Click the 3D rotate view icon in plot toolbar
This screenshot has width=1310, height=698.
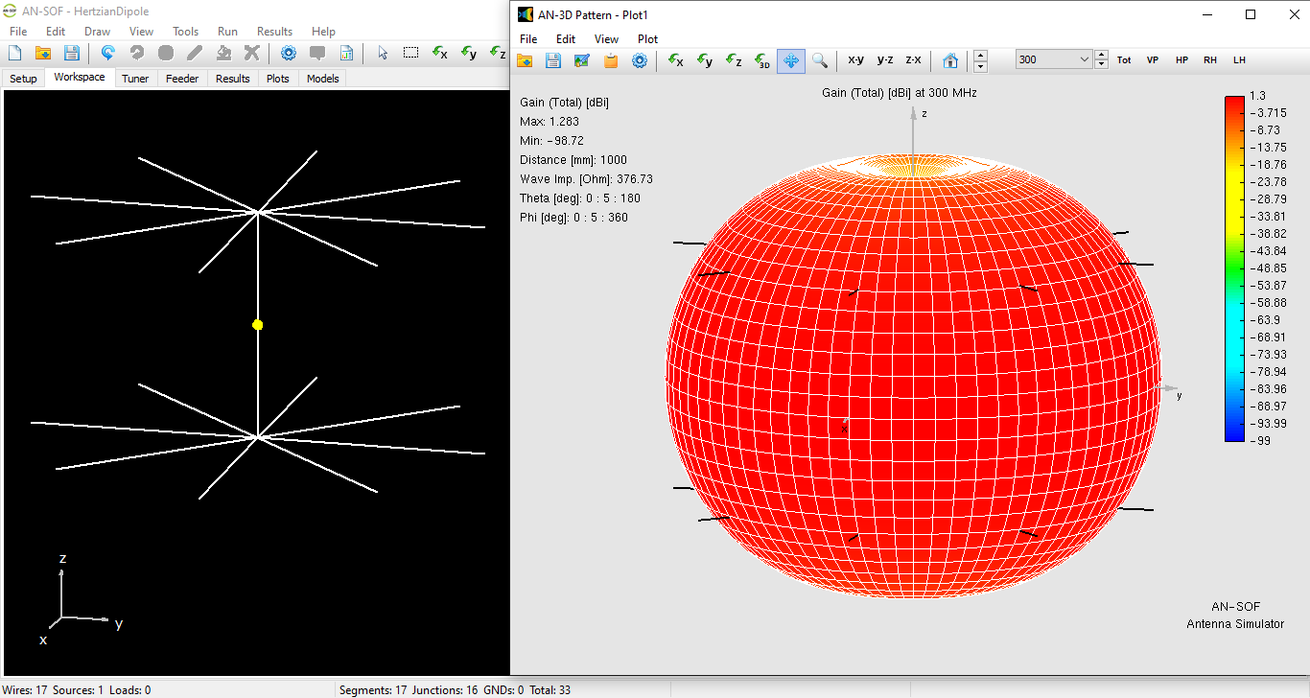tap(762, 60)
